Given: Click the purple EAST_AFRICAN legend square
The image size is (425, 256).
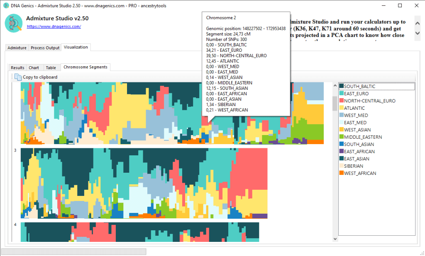Looking at the screenshot, I should [x=342, y=152].
